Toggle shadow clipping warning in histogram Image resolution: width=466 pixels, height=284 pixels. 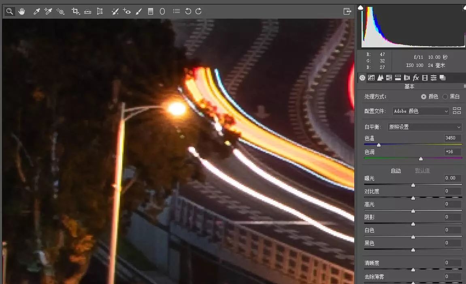pyautogui.click(x=361, y=7)
